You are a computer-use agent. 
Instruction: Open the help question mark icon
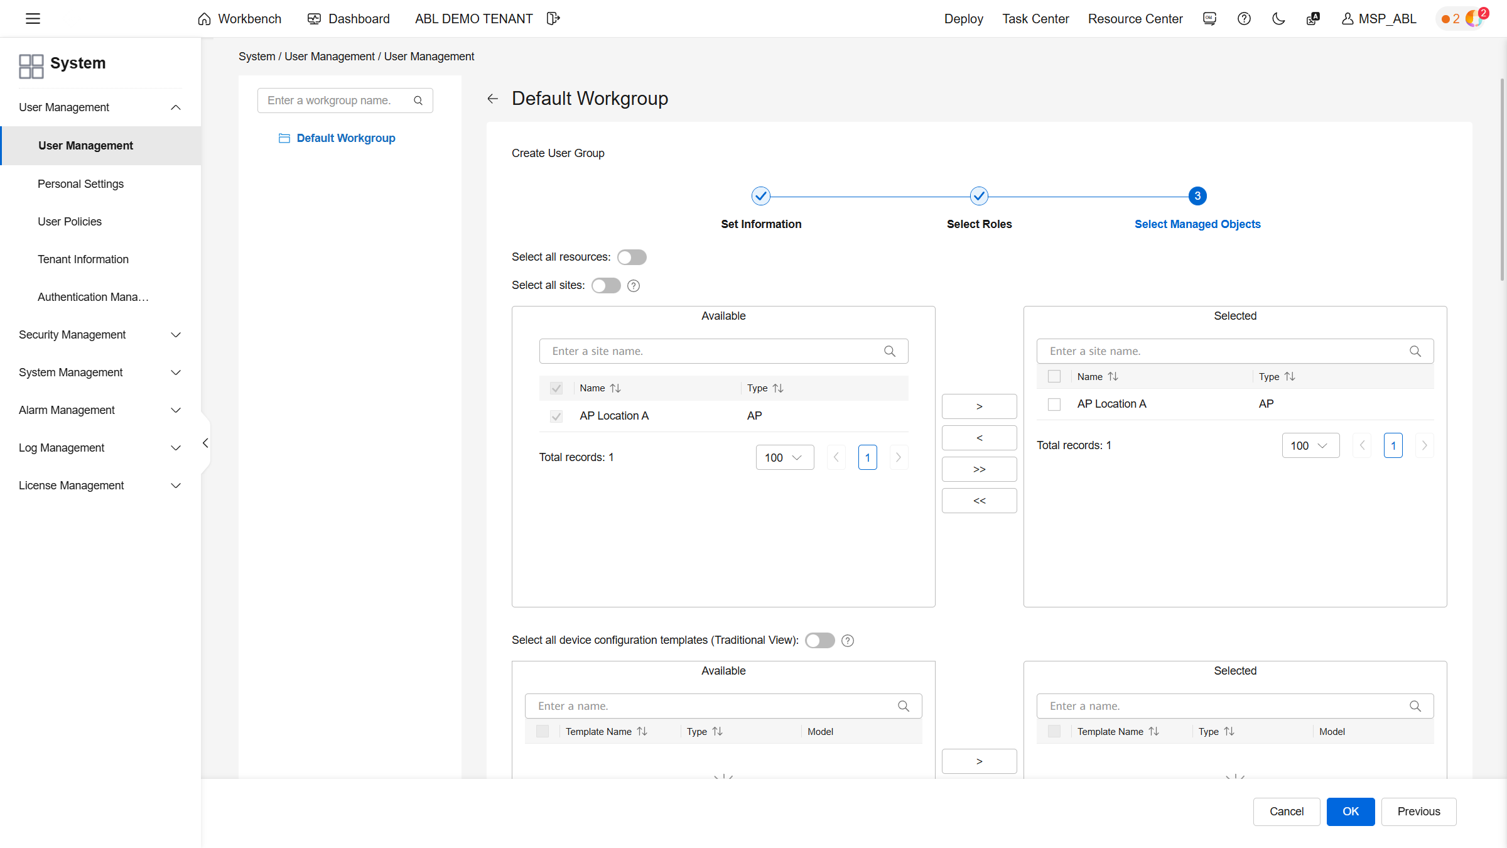1244,19
